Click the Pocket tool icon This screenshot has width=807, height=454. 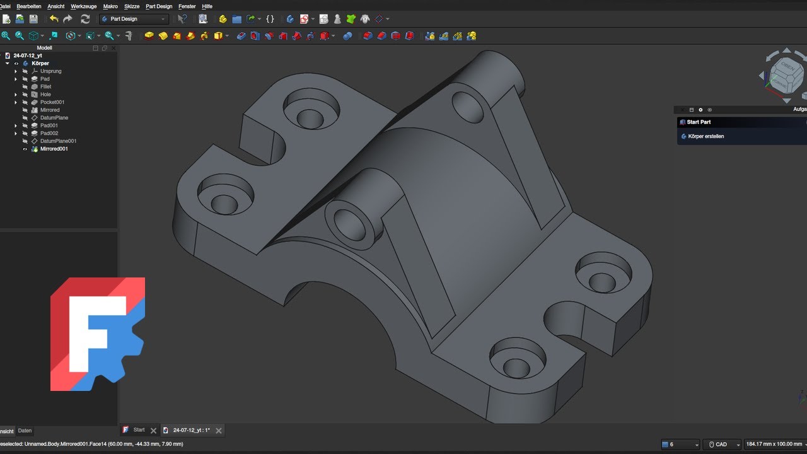(241, 36)
